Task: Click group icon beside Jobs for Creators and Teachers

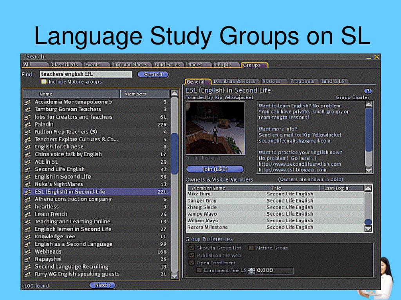Action: pyautogui.click(x=28, y=117)
